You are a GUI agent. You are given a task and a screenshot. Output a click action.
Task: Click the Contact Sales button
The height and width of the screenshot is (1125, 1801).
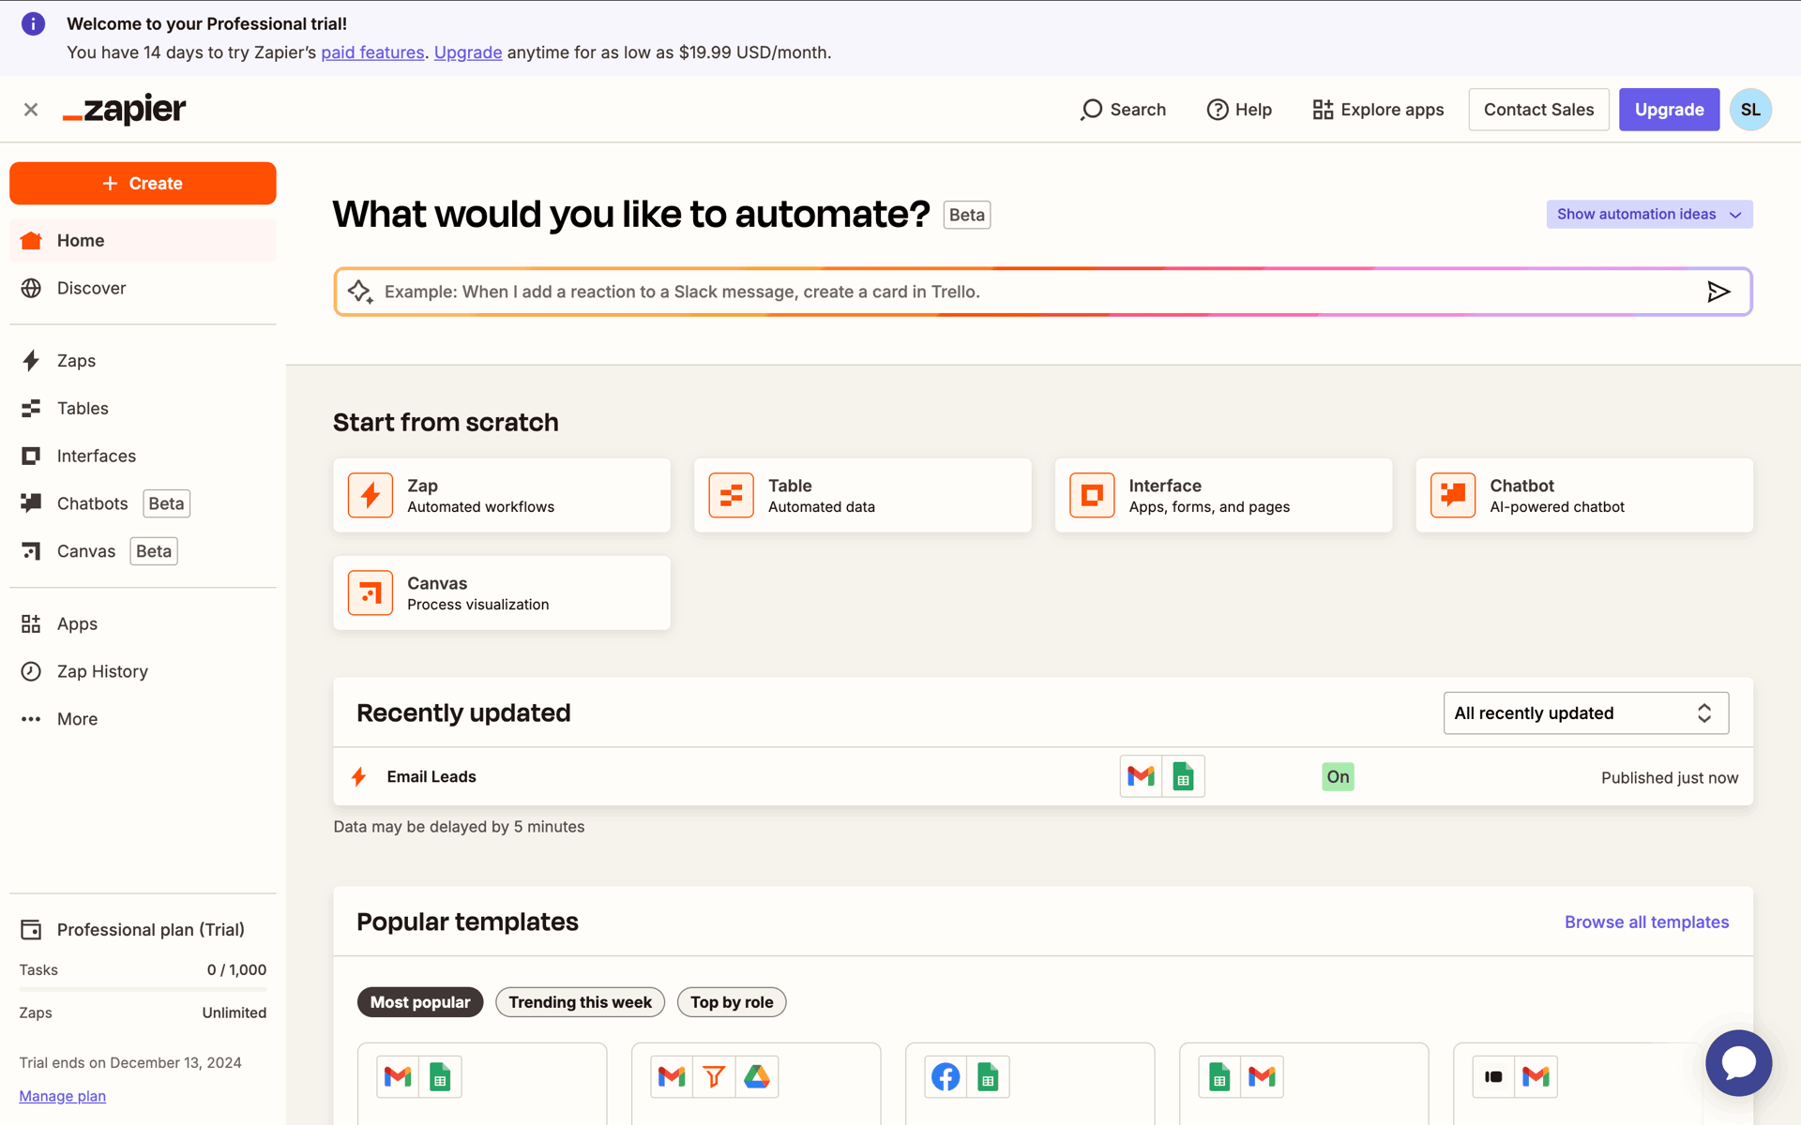(1538, 110)
